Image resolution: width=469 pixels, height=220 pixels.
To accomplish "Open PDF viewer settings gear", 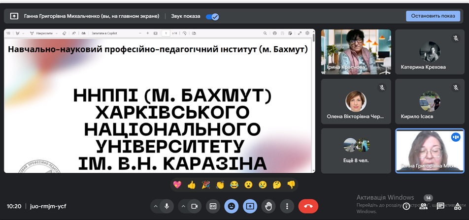I will pyautogui.click(x=307, y=33).
